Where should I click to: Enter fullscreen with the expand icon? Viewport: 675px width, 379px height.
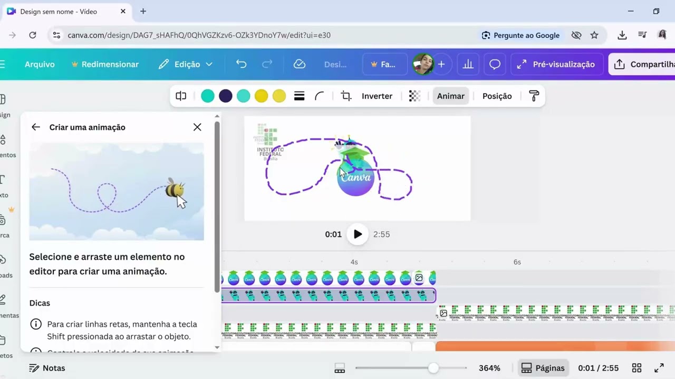coord(659,368)
